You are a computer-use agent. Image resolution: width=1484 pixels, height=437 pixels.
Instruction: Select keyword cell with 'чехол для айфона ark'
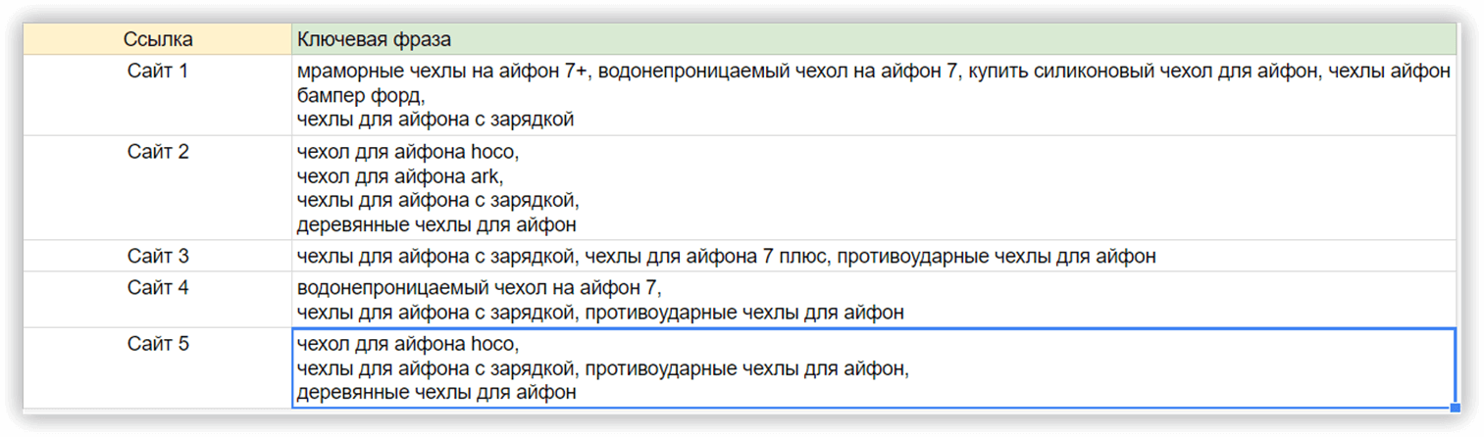pos(874,188)
